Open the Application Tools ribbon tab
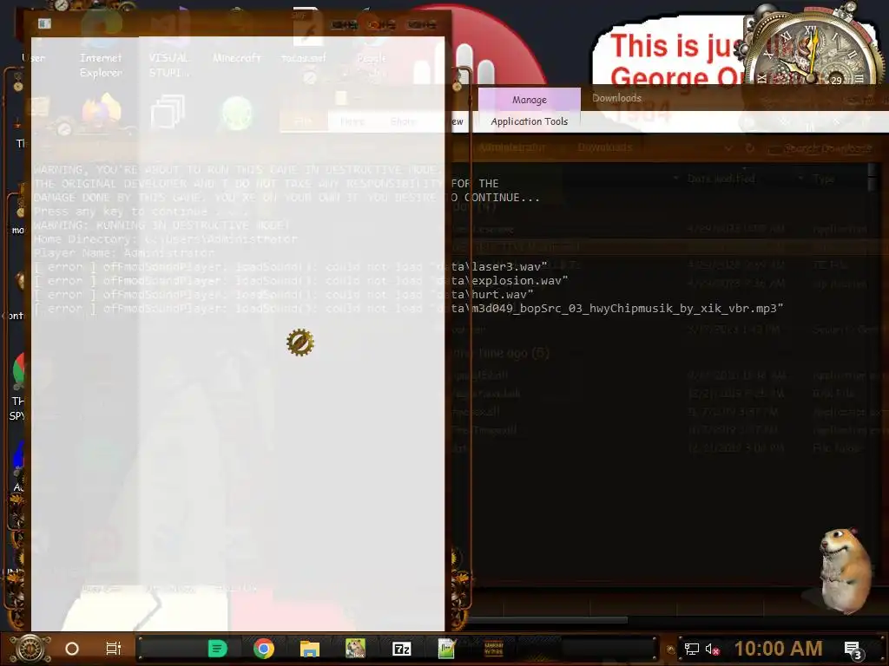This screenshot has height=666, width=889. pos(529,121)
